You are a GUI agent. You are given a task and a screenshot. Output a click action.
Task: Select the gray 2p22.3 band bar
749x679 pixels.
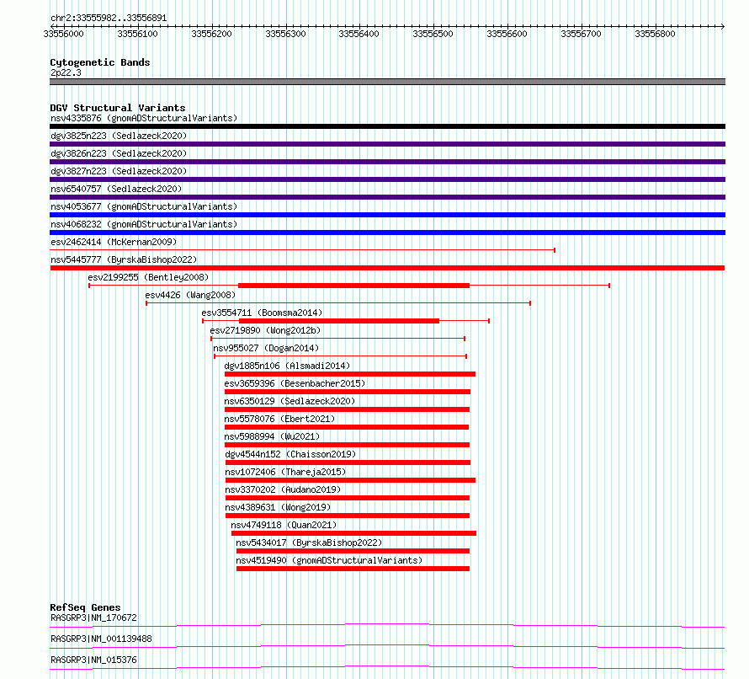pyautogui.click(x=387, y=82)
